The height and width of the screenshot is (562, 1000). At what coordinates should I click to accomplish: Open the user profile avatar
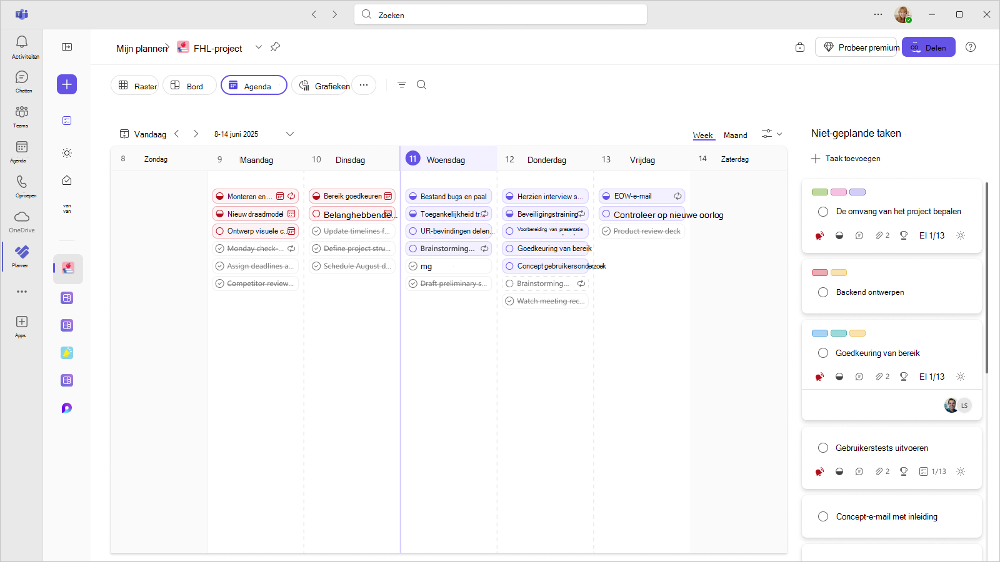(902, 14)
